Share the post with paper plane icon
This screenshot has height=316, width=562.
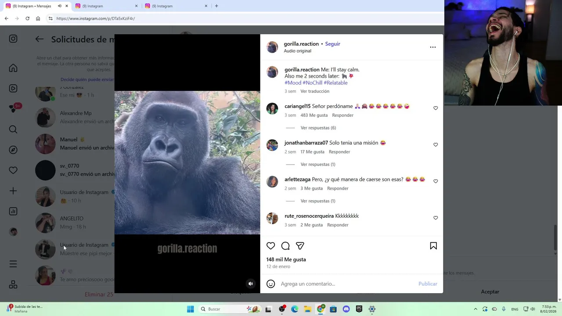(300, 246)
